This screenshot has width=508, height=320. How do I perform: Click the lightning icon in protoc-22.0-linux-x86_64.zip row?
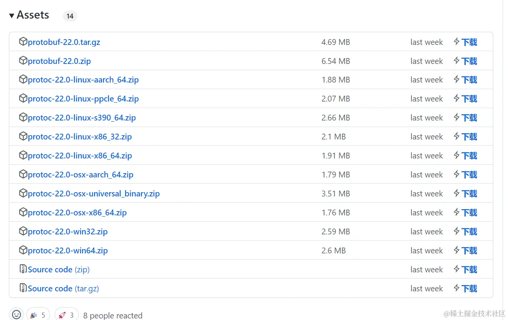coord(457,155)
